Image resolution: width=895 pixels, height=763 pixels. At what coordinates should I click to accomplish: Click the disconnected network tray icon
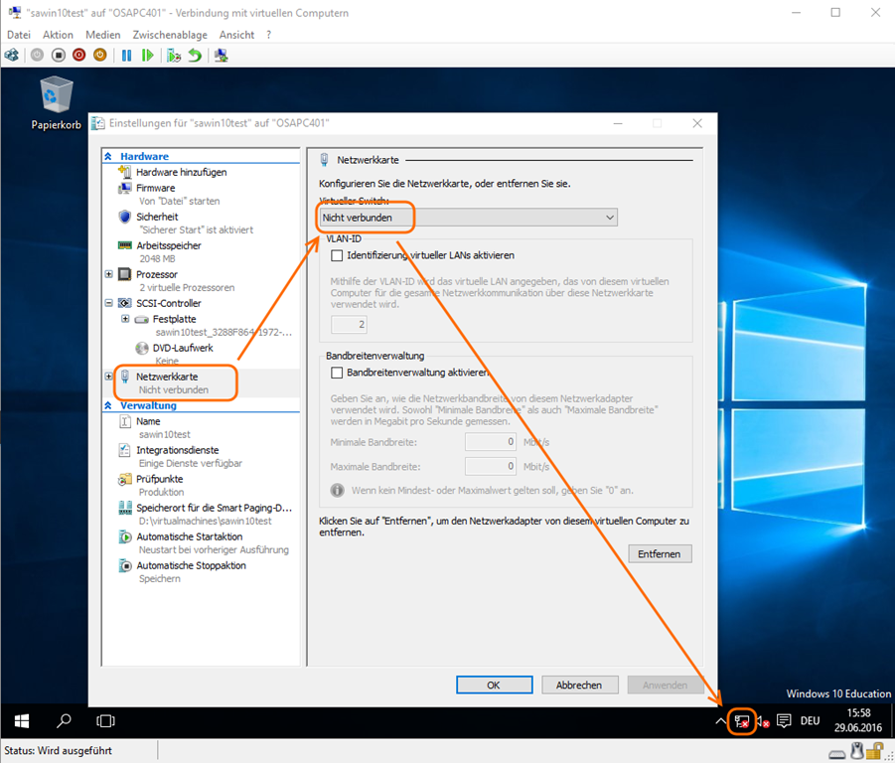pos(741,721)
